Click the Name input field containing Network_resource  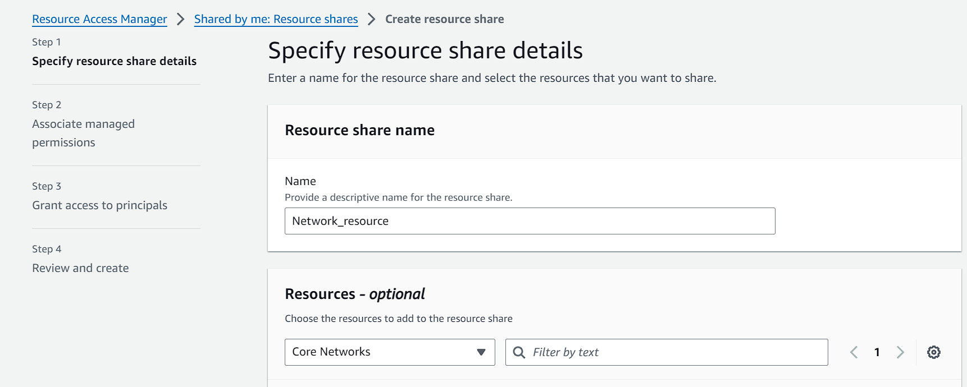click(530, 221)
